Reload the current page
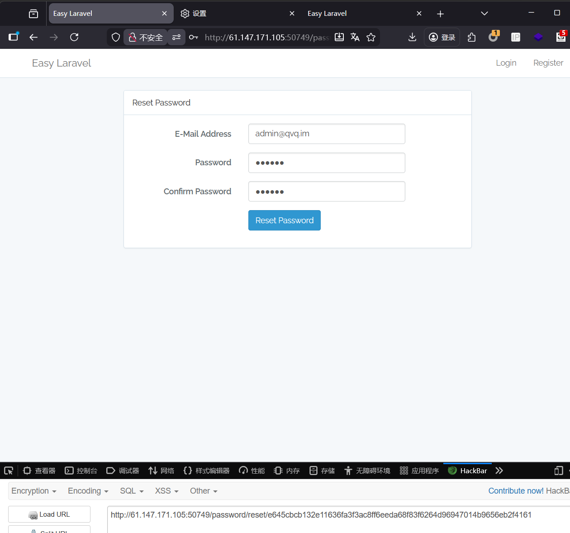The width and height of the screenshot is (570, 533). [74, 37]
